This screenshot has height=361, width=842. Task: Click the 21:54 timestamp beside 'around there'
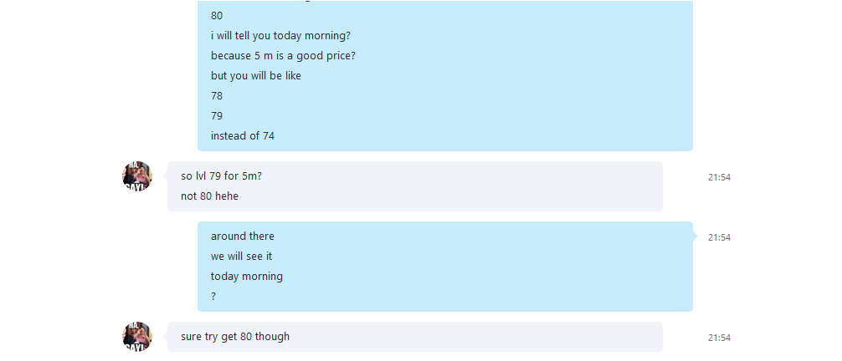tap(719, 237)
